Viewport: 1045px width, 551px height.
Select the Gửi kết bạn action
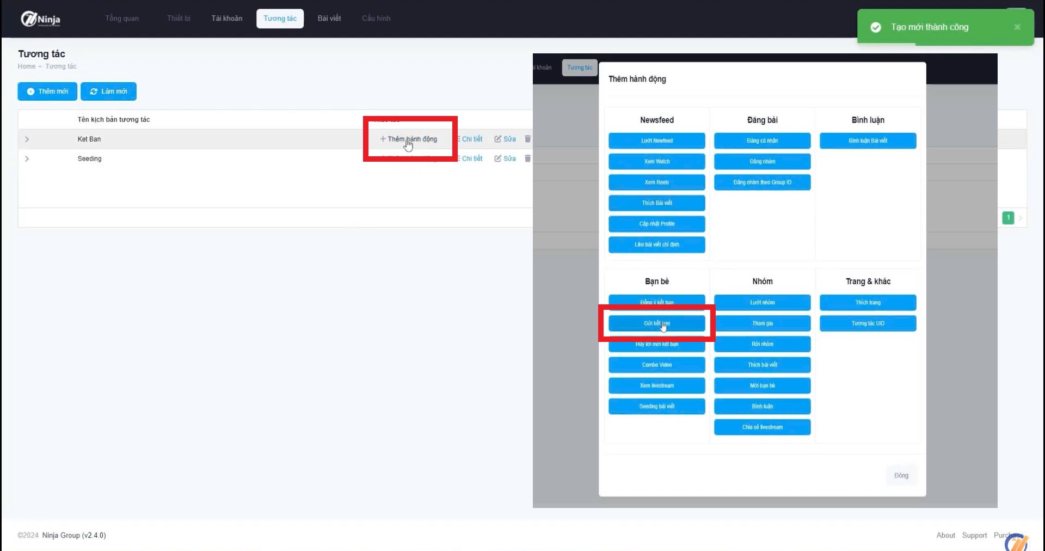pyautogui.click(x=656, y=323)
